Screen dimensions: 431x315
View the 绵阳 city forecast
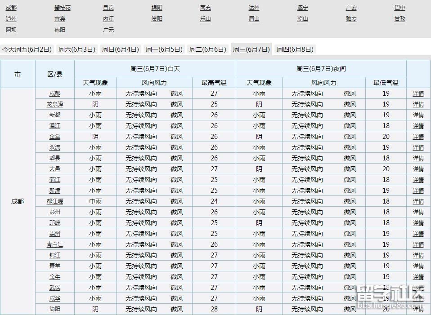[157, 8]
